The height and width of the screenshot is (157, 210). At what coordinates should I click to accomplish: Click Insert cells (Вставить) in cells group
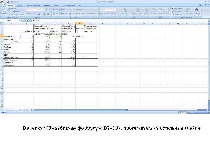(154, 11)
